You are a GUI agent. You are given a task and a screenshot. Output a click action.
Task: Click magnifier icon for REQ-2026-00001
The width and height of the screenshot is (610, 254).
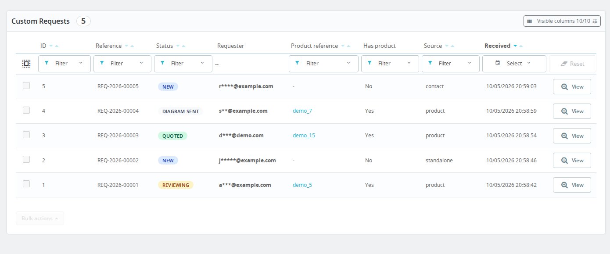click(565, 185)
